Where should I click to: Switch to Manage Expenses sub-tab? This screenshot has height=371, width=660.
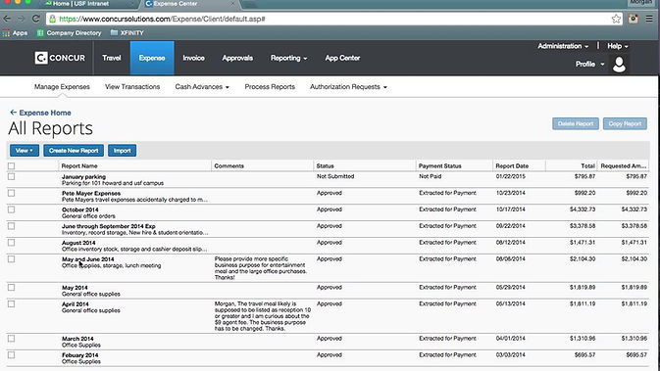62,87
